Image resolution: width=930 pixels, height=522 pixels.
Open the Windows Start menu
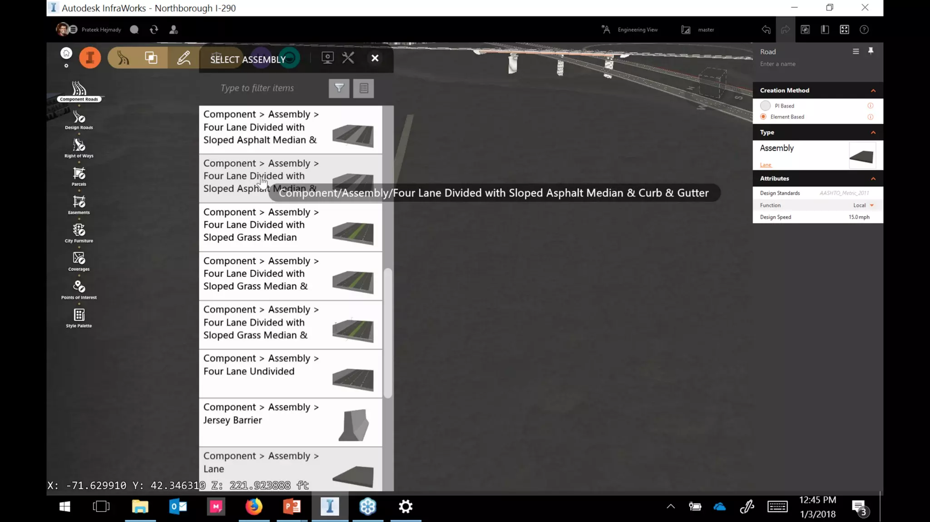64,506
